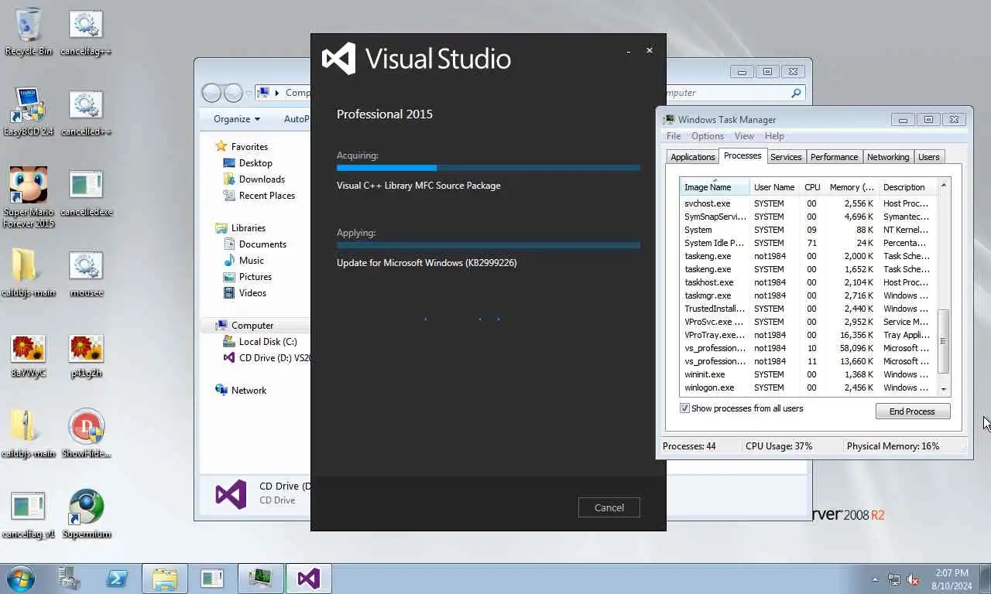
Task: Select CD Drive (D:) in navigation pane
Action: [266, 358]
